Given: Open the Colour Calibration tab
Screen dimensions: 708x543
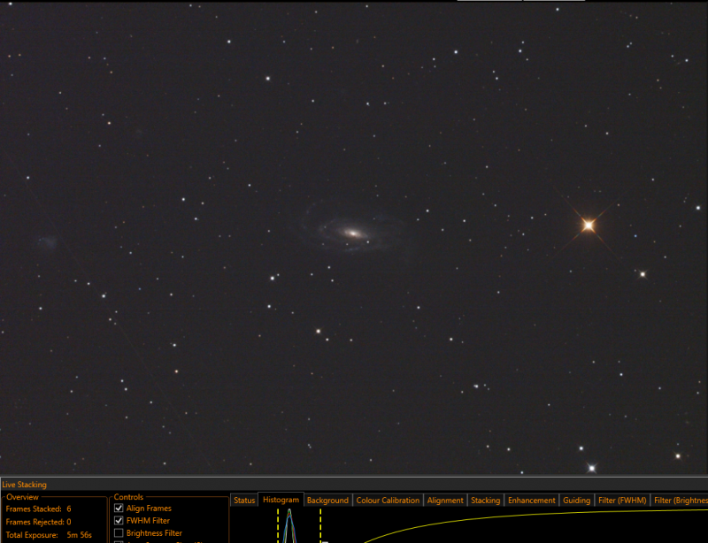Looking at the screenshot, I should click(x=388, y=501).
